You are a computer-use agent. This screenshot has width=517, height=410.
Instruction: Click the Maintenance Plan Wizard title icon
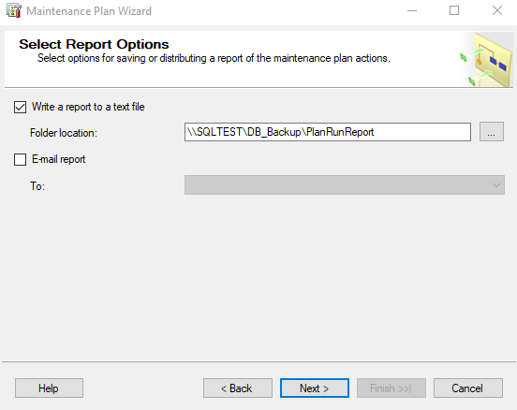13,11
